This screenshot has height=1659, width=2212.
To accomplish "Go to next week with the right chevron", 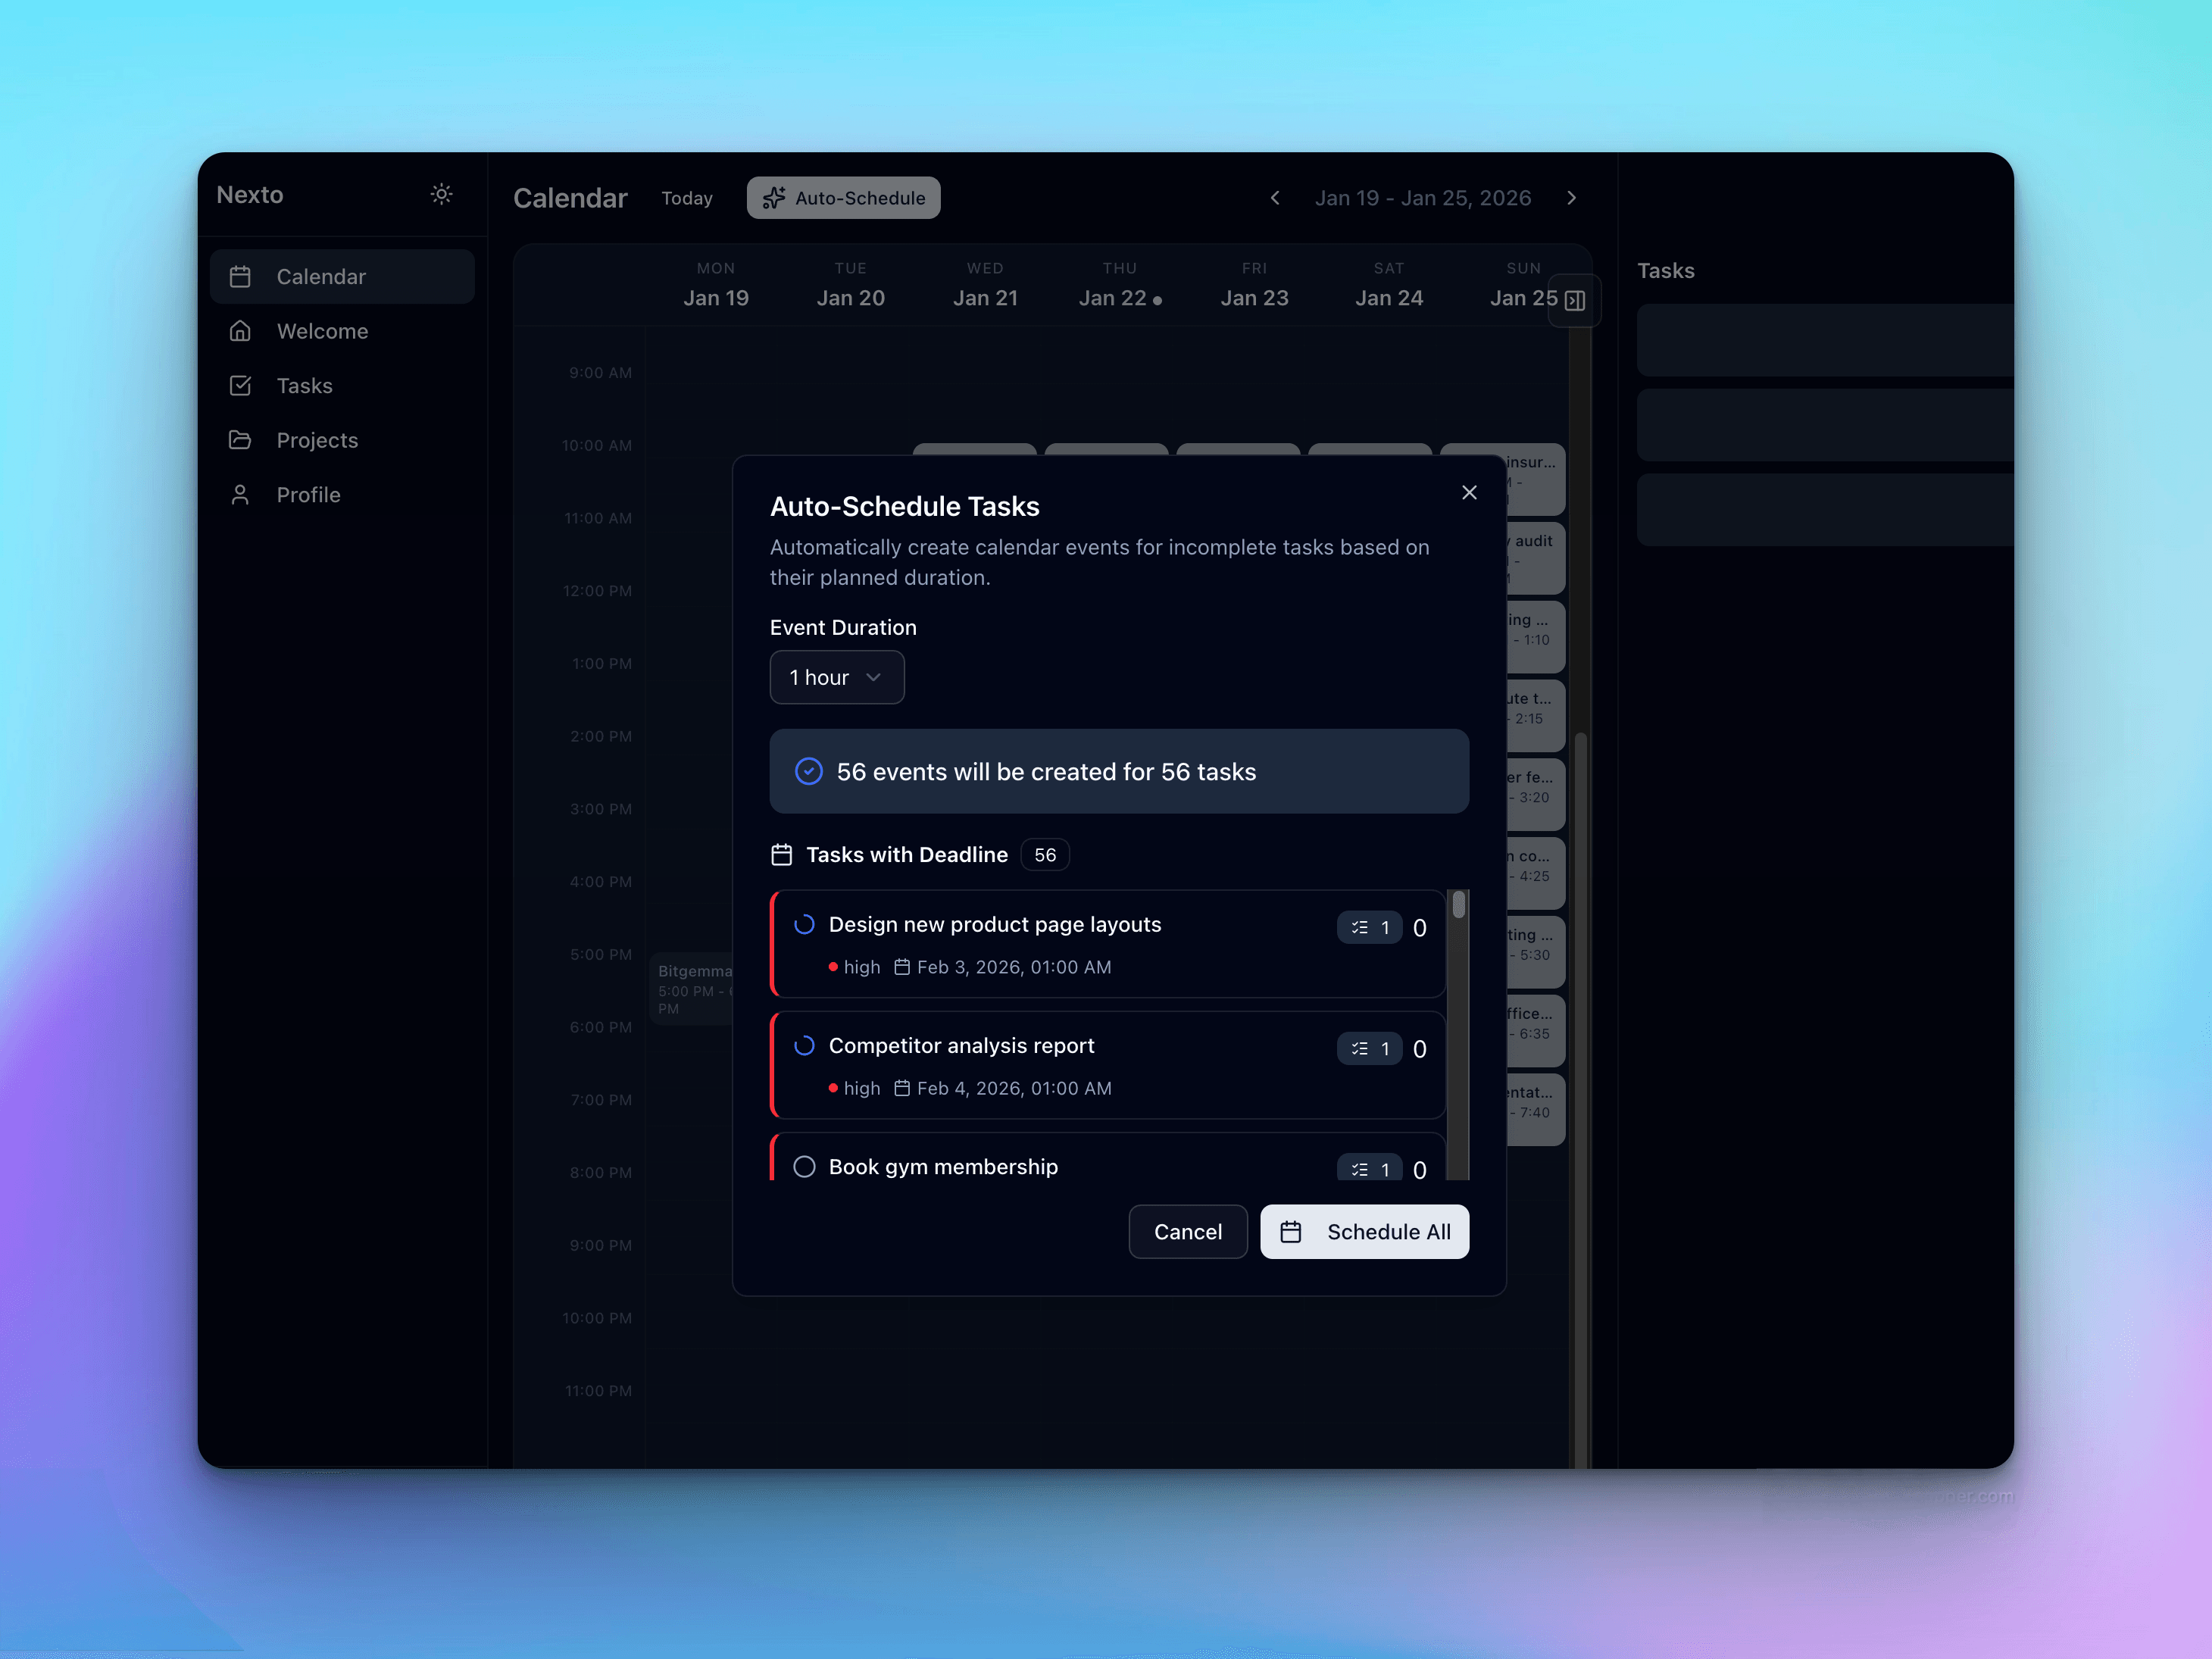I will 1572,198.
